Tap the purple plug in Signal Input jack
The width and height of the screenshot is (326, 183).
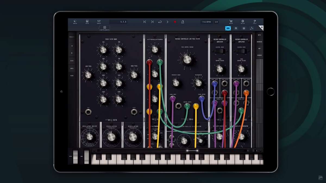tap(173, 99)
